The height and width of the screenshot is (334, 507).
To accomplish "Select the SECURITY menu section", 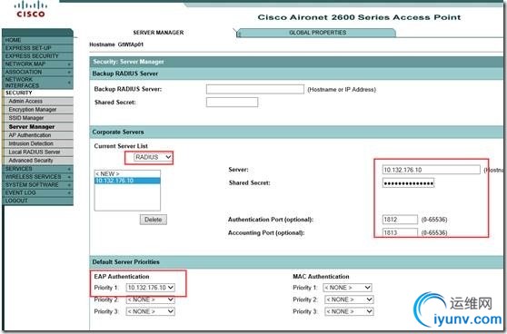I will coord(38,93).
